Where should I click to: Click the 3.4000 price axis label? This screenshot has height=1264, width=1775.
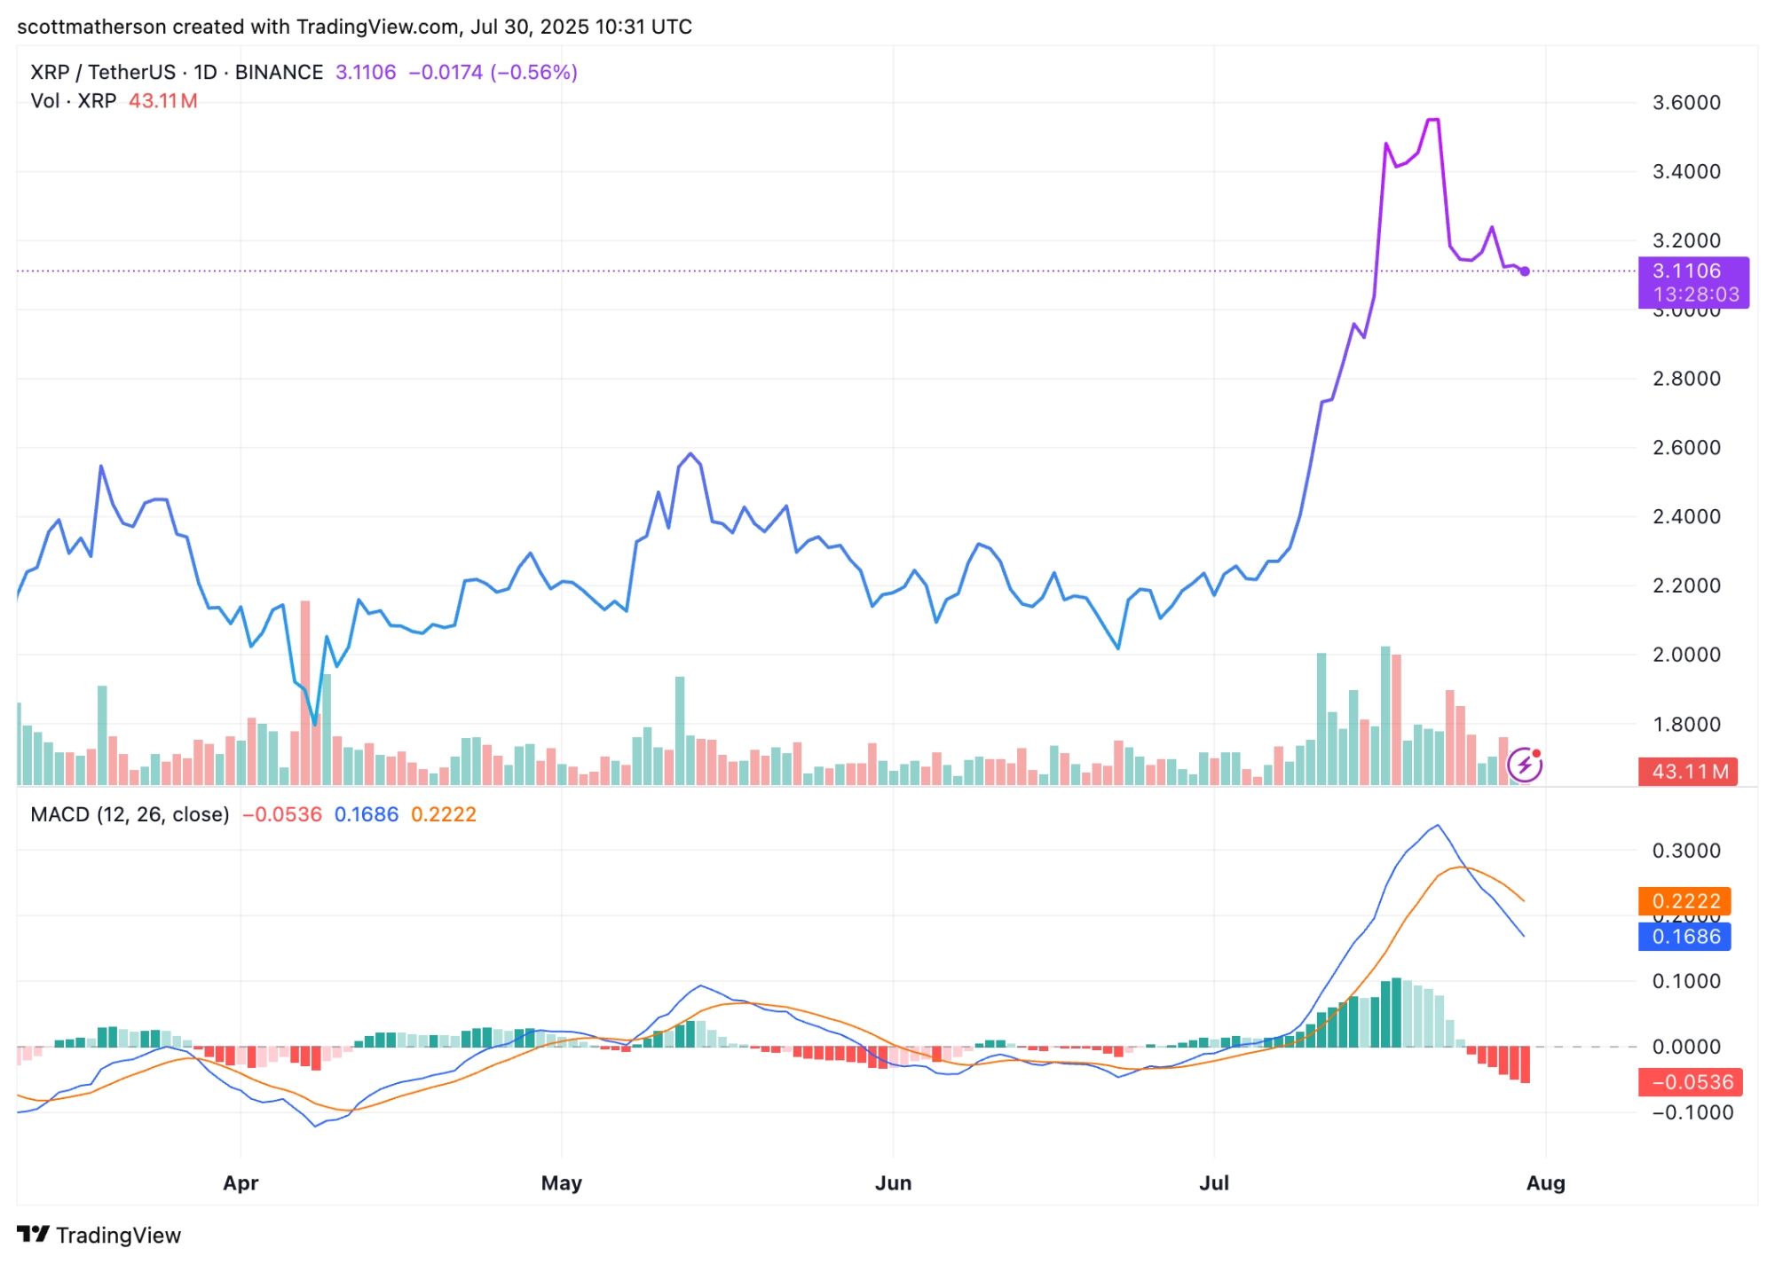click(1686, 171)
